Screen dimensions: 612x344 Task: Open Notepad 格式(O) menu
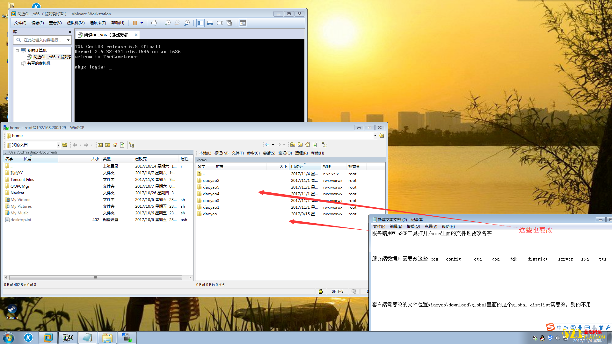tap(413, 226)
